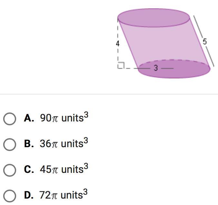218x205 pixels.
Task: Click the right-angle marker on the diagram
Action: click(121, 66)
